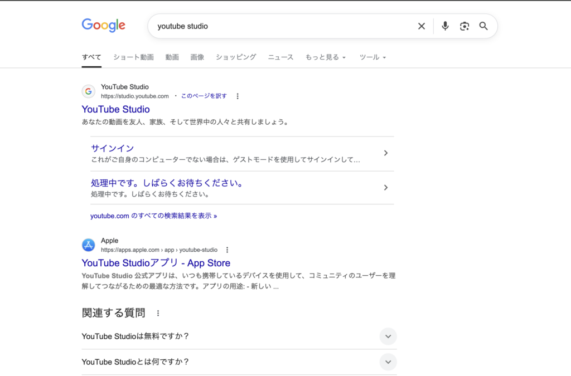The width and height of the screenshot is (571, 376).
Task: Open the サインイン sitelink
Action: point(112,148)
